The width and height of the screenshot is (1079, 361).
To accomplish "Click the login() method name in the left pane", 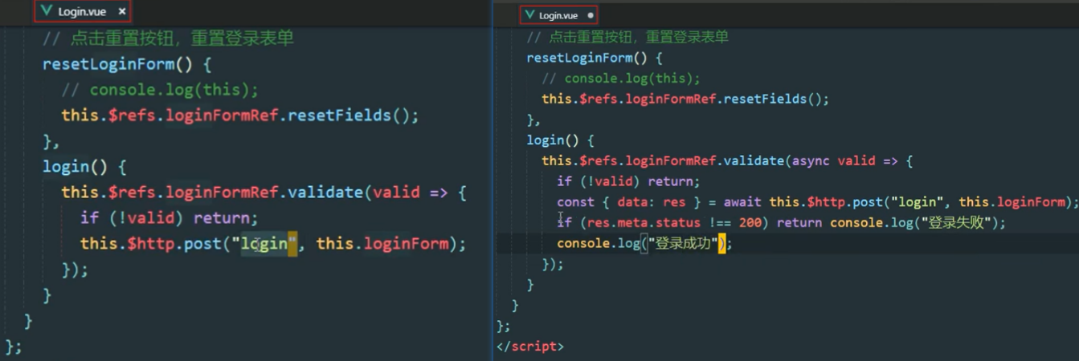I will tap(76, 167).
